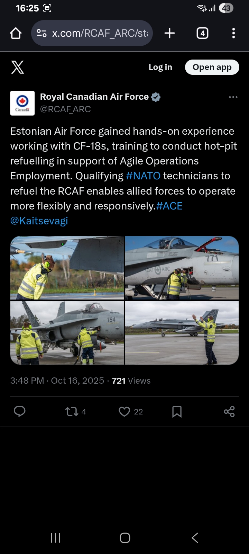Open the tab switcher showing 4 tabs

(202, 33)
